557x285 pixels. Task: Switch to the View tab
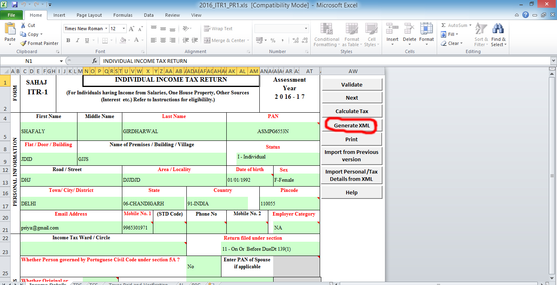pos(196,15)
